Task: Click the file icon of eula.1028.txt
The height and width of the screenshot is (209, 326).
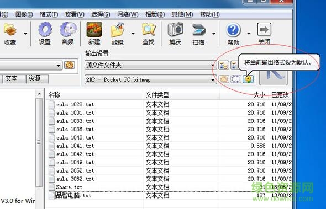Action: point(51,104)
